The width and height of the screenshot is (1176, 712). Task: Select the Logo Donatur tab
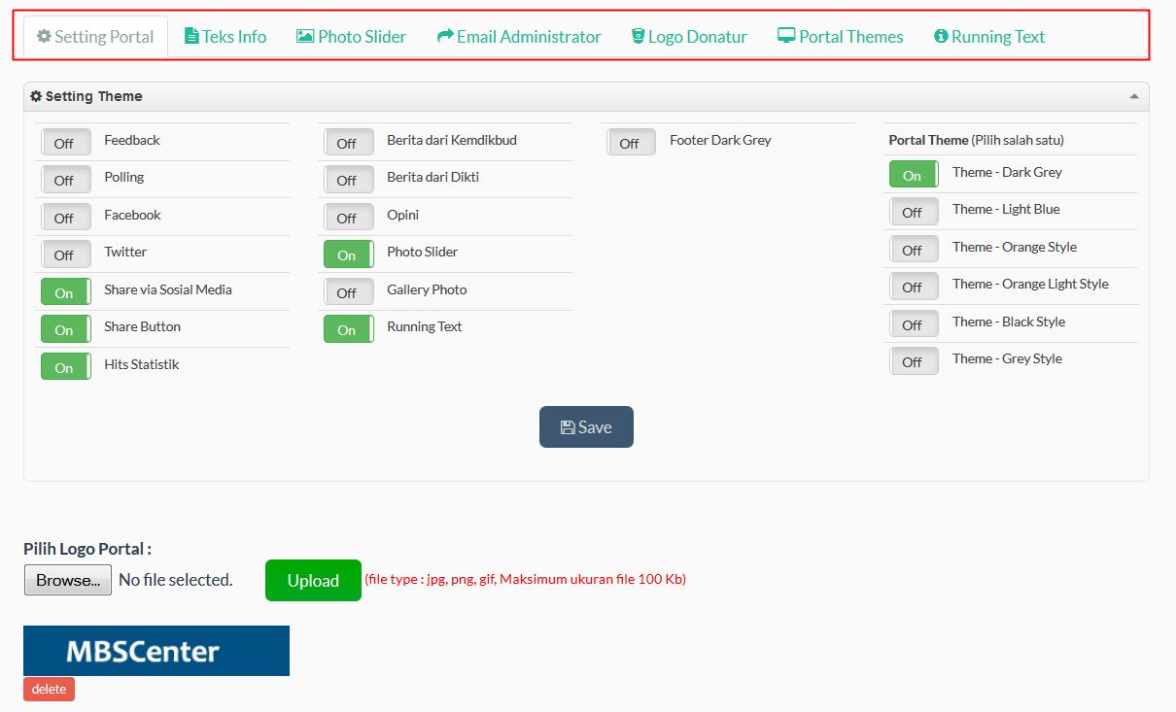coord(689,37)
